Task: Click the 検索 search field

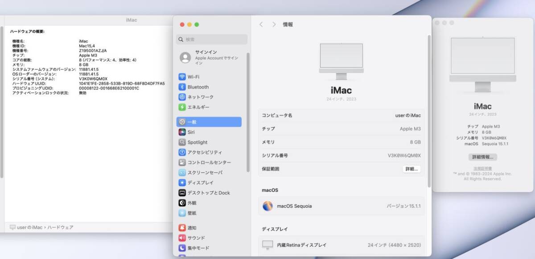Action: 212,39
